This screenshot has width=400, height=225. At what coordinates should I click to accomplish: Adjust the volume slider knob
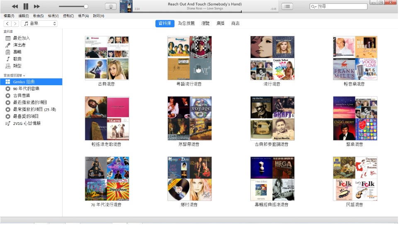pos(86,6)
